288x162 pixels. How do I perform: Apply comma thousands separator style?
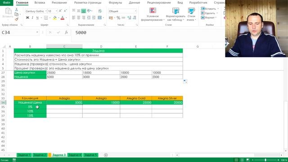pos(123,18)
